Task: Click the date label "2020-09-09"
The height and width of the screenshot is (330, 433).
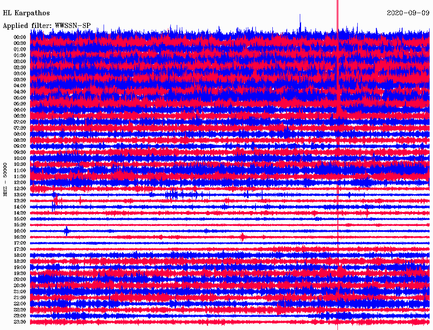Action: [408, 13]
